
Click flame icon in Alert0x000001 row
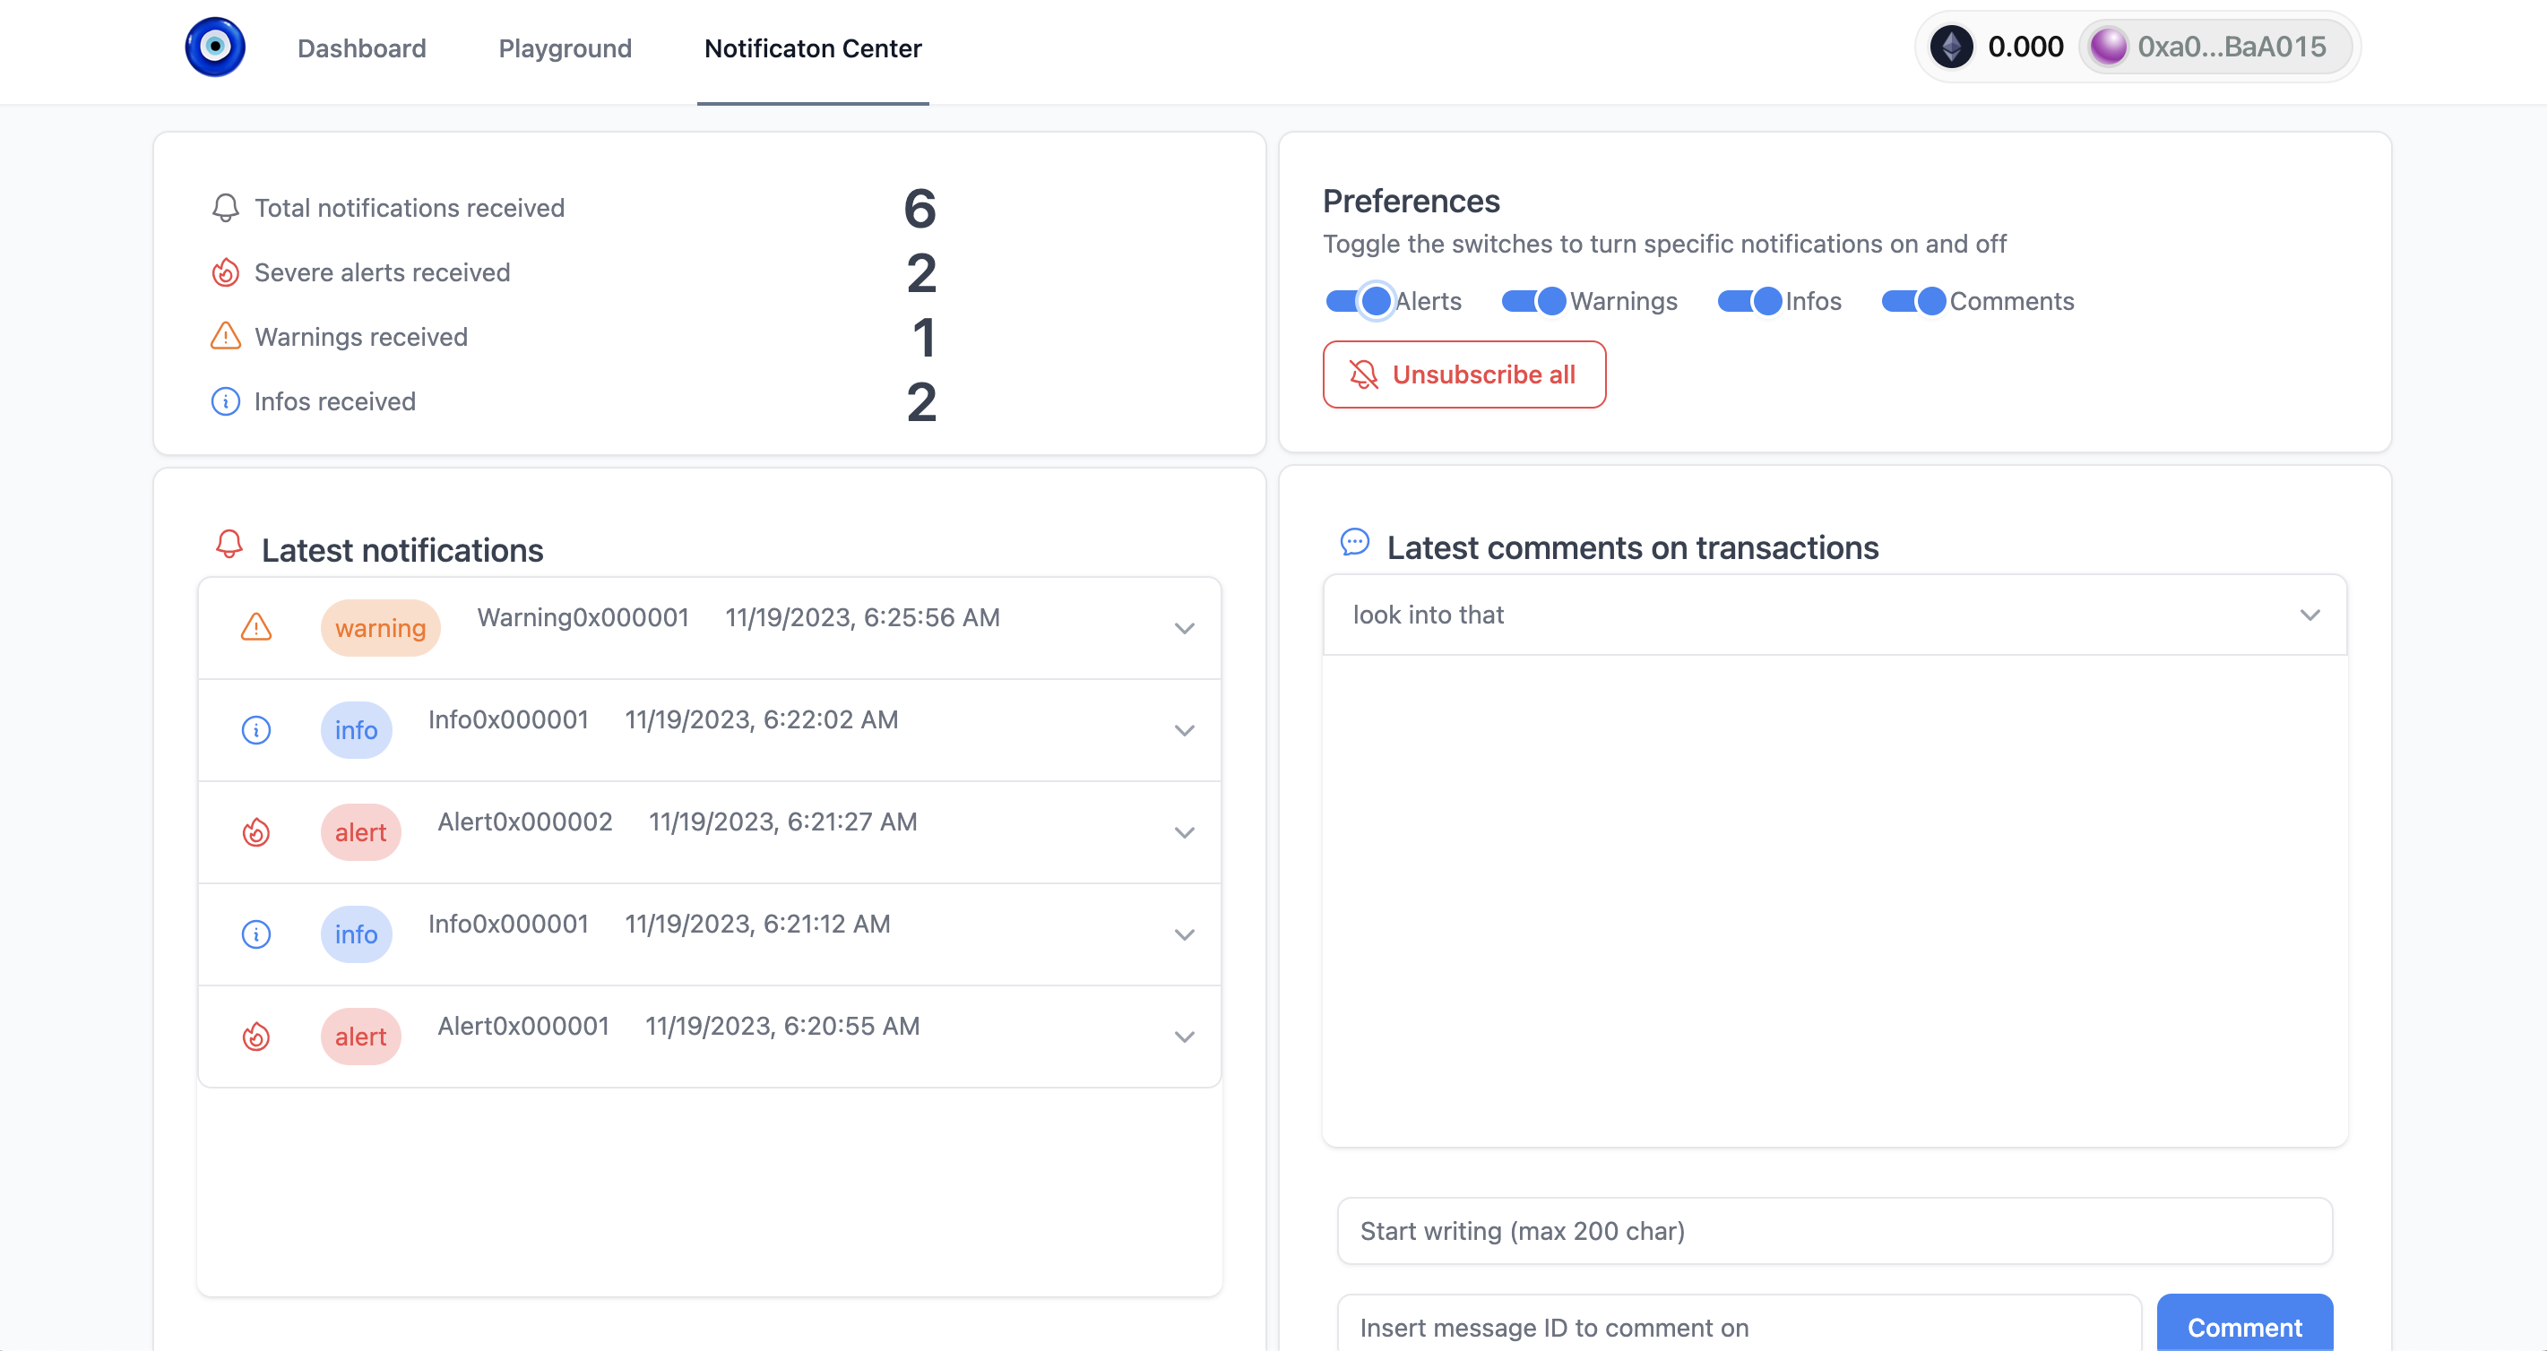[256, 1036]
